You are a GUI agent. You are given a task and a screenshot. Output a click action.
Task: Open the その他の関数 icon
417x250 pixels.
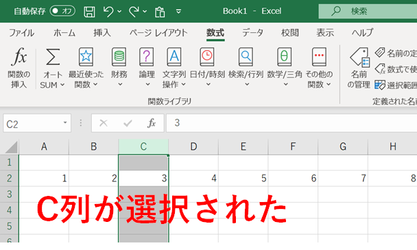[x=319, y=57]
